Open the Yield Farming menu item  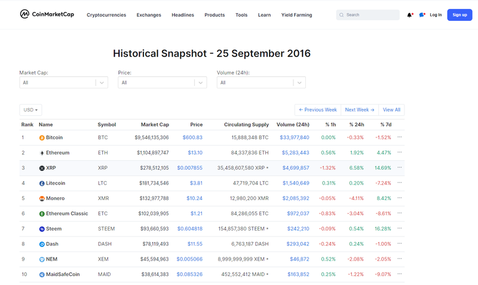(x=296, y=15)
